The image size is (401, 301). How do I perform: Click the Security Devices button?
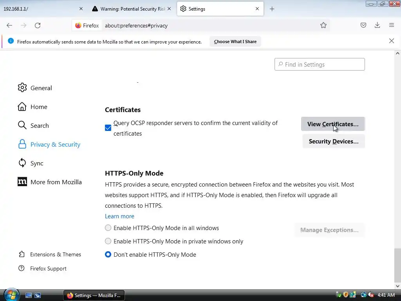point(334,141)
